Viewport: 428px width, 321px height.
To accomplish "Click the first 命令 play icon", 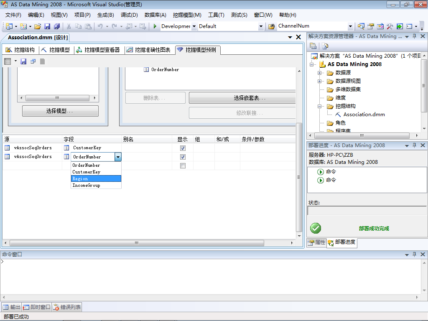I will coord(321,172).
